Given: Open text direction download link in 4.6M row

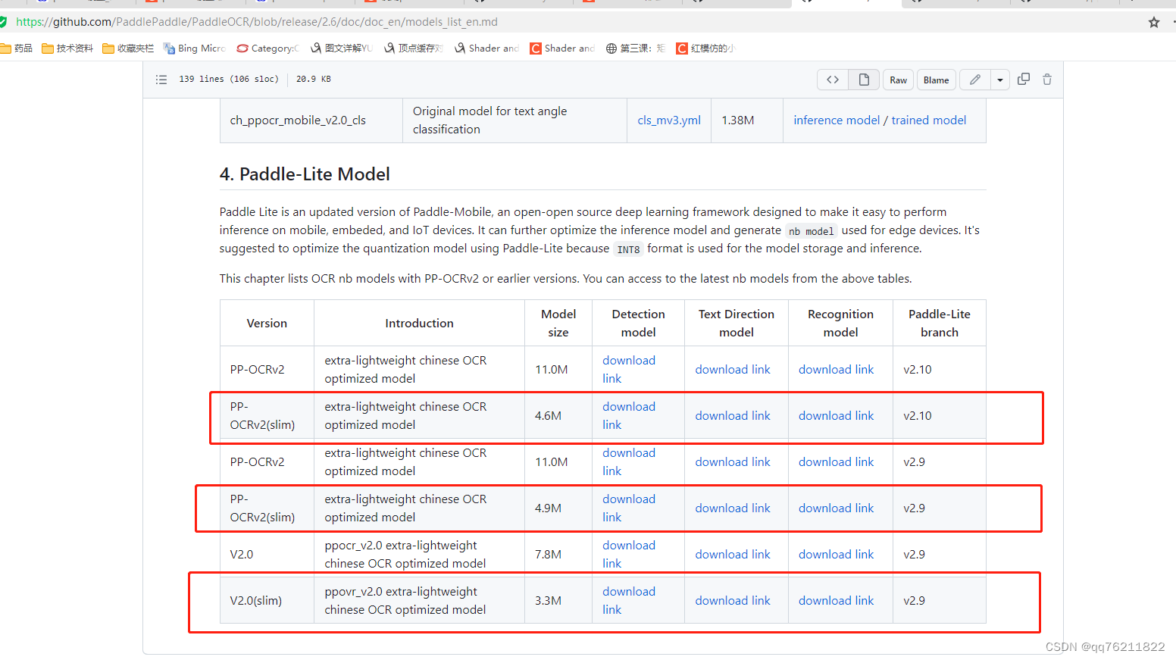Looking at the screenshot, I should pos(733,416).
